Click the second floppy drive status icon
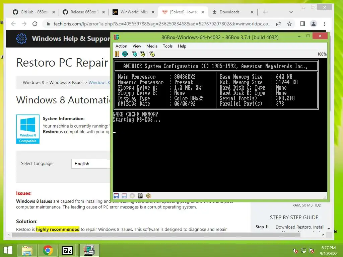343x257 pixels. coord(124,196)
